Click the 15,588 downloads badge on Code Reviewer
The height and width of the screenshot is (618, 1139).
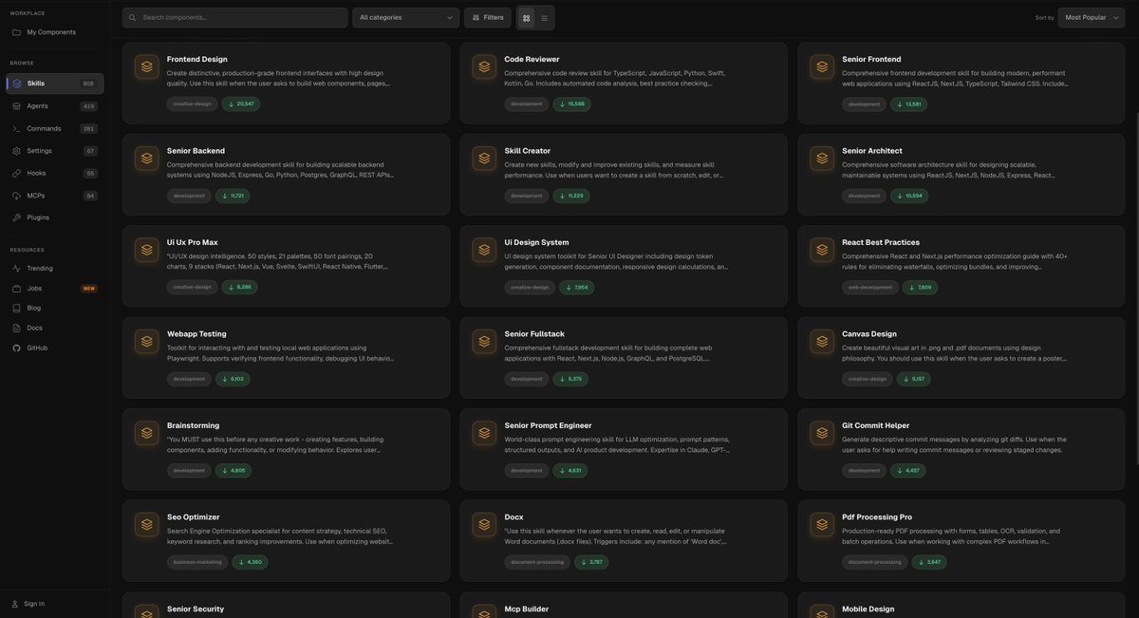click(571, 104)
